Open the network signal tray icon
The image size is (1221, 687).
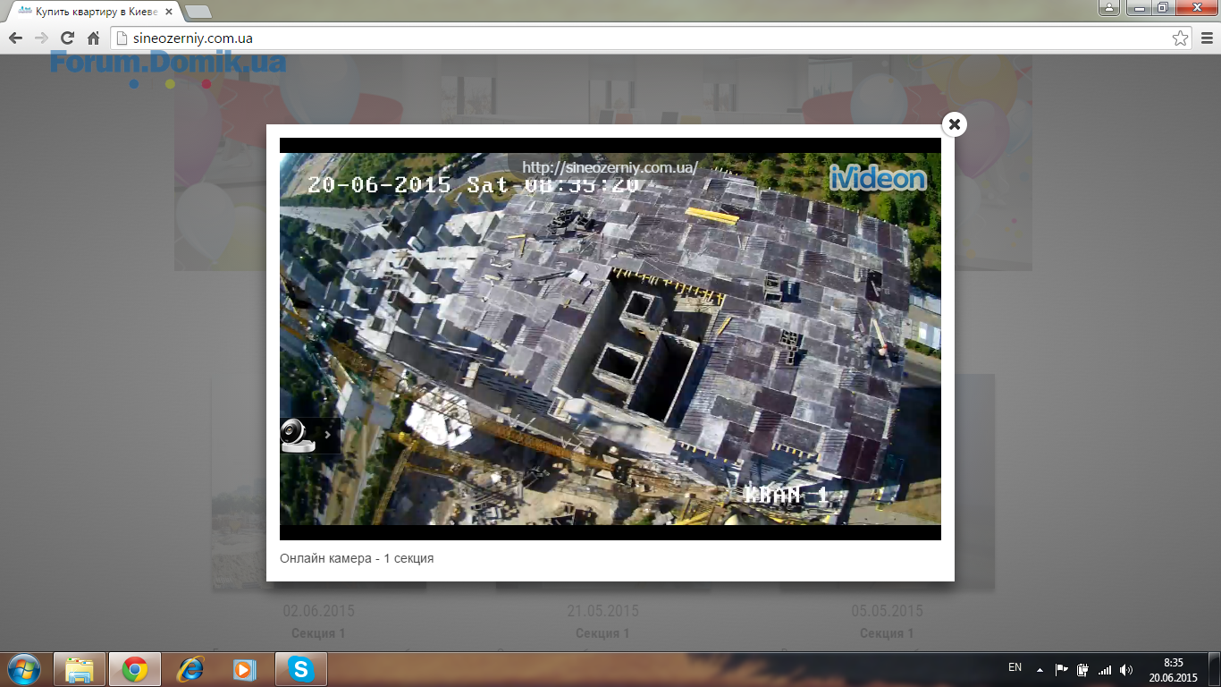1105,669
